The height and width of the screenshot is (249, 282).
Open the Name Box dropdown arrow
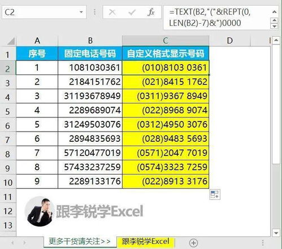[81, 12]
